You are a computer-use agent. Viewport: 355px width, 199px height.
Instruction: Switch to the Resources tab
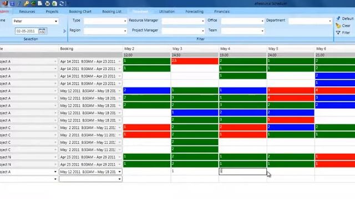27,12
